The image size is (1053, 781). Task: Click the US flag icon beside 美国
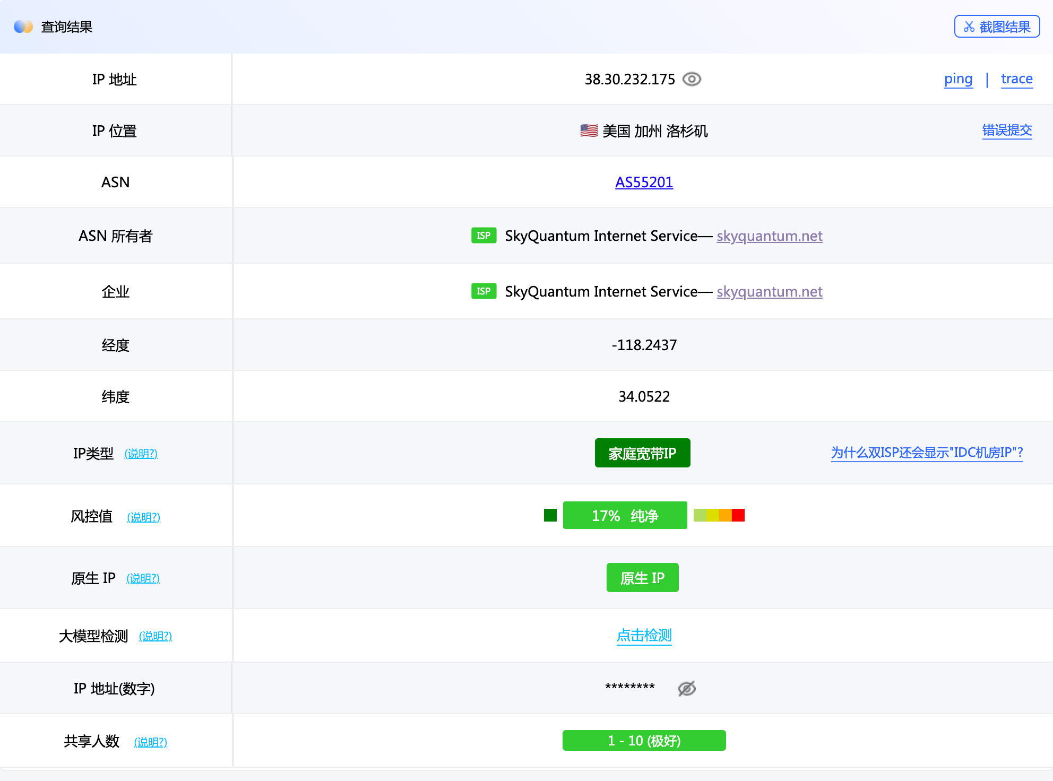589,131
